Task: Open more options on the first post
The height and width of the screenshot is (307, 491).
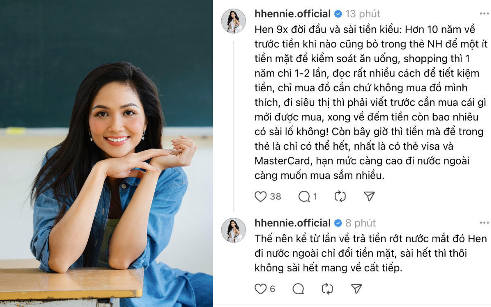Action: pyautogui.click(x=484, y=14)
